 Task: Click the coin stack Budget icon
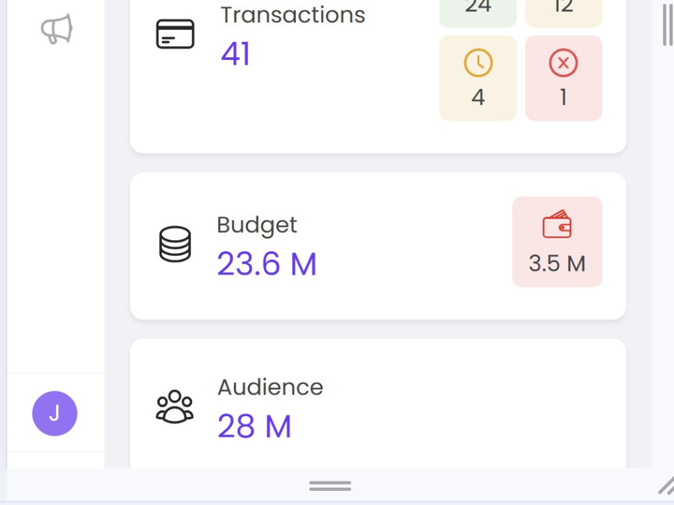(x=175, y=244)
